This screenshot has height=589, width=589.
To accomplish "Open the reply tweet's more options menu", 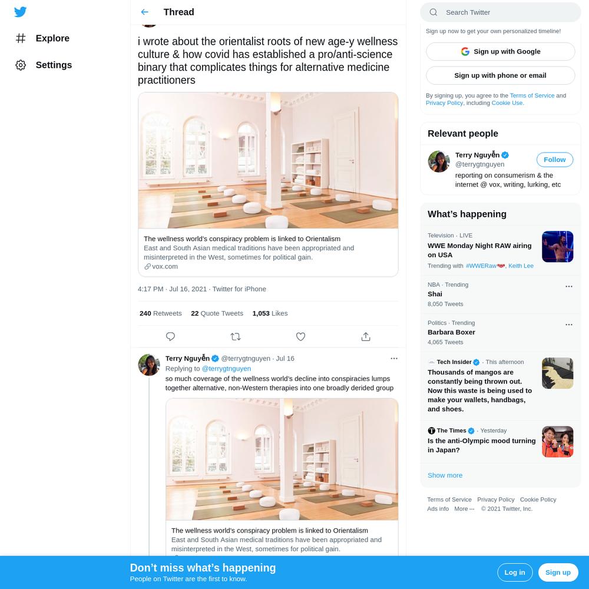I will pos(393,358).
